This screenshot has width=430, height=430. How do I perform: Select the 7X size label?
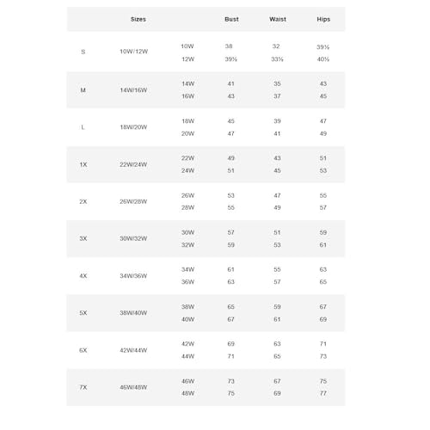tap(83, 387)
